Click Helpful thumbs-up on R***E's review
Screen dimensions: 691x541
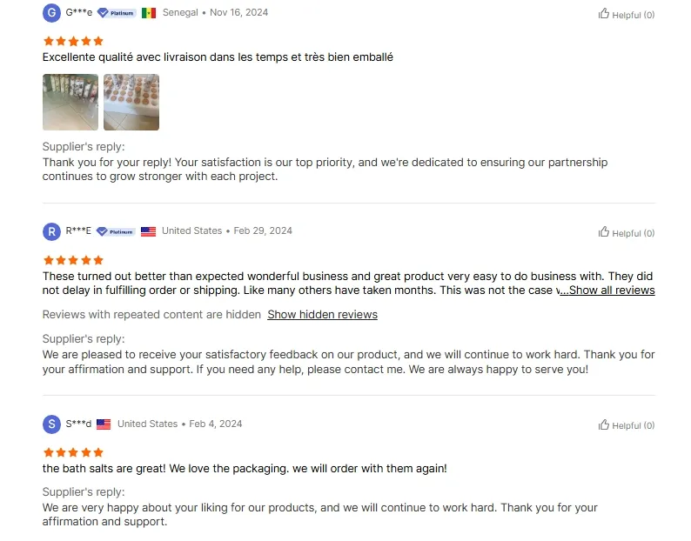click(x=626, y=232)
